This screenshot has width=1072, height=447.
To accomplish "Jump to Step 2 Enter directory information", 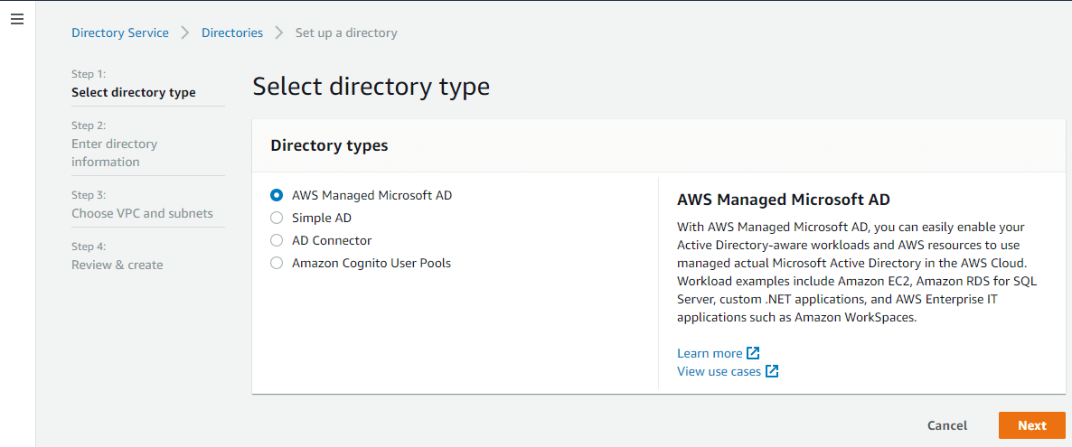I will pyautogui.click(x=114, y=153).
